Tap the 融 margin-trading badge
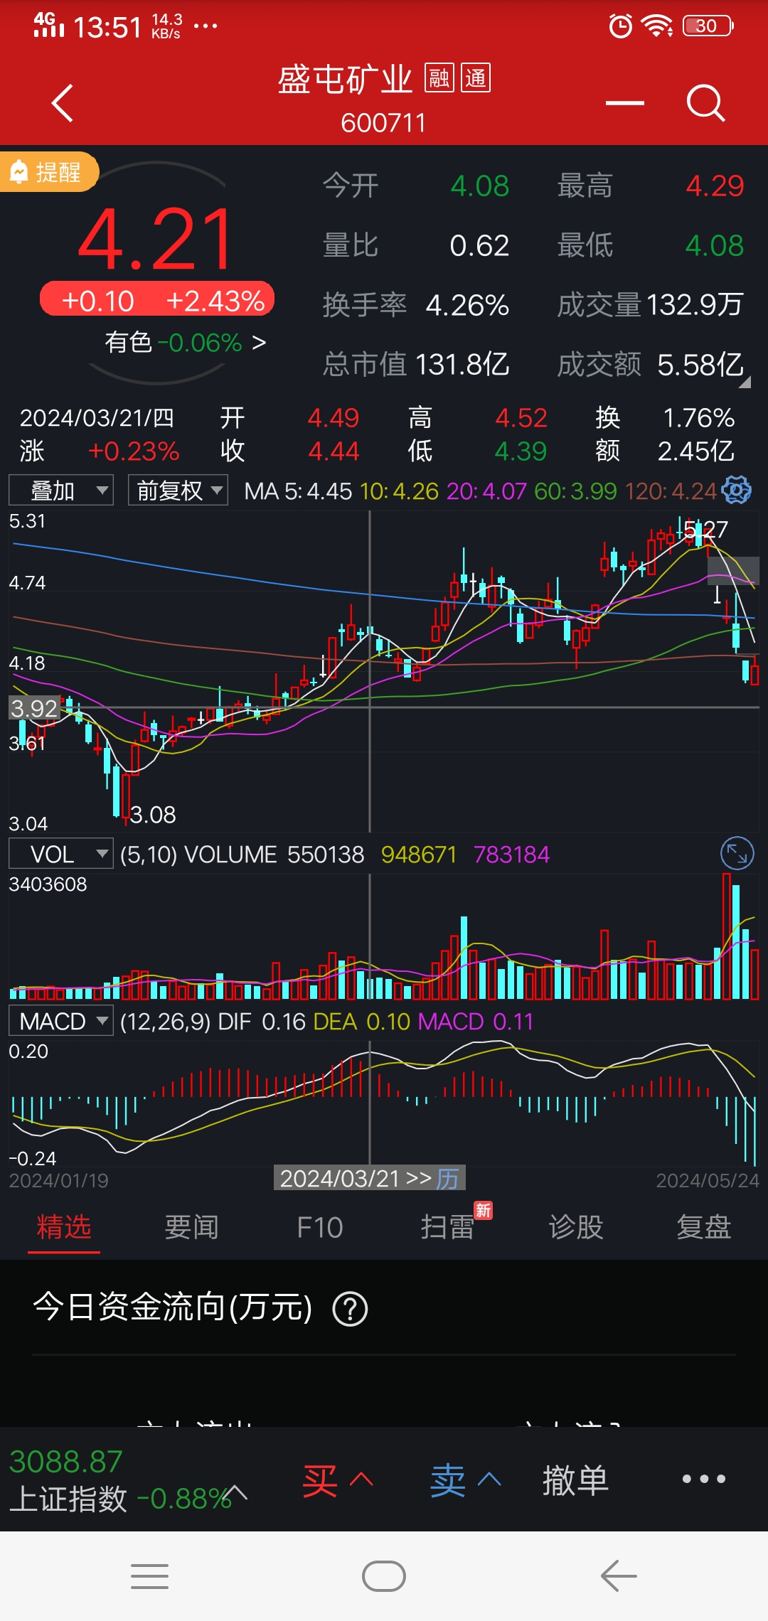Screen dimensions: 768x1621 tap(439, 77)
